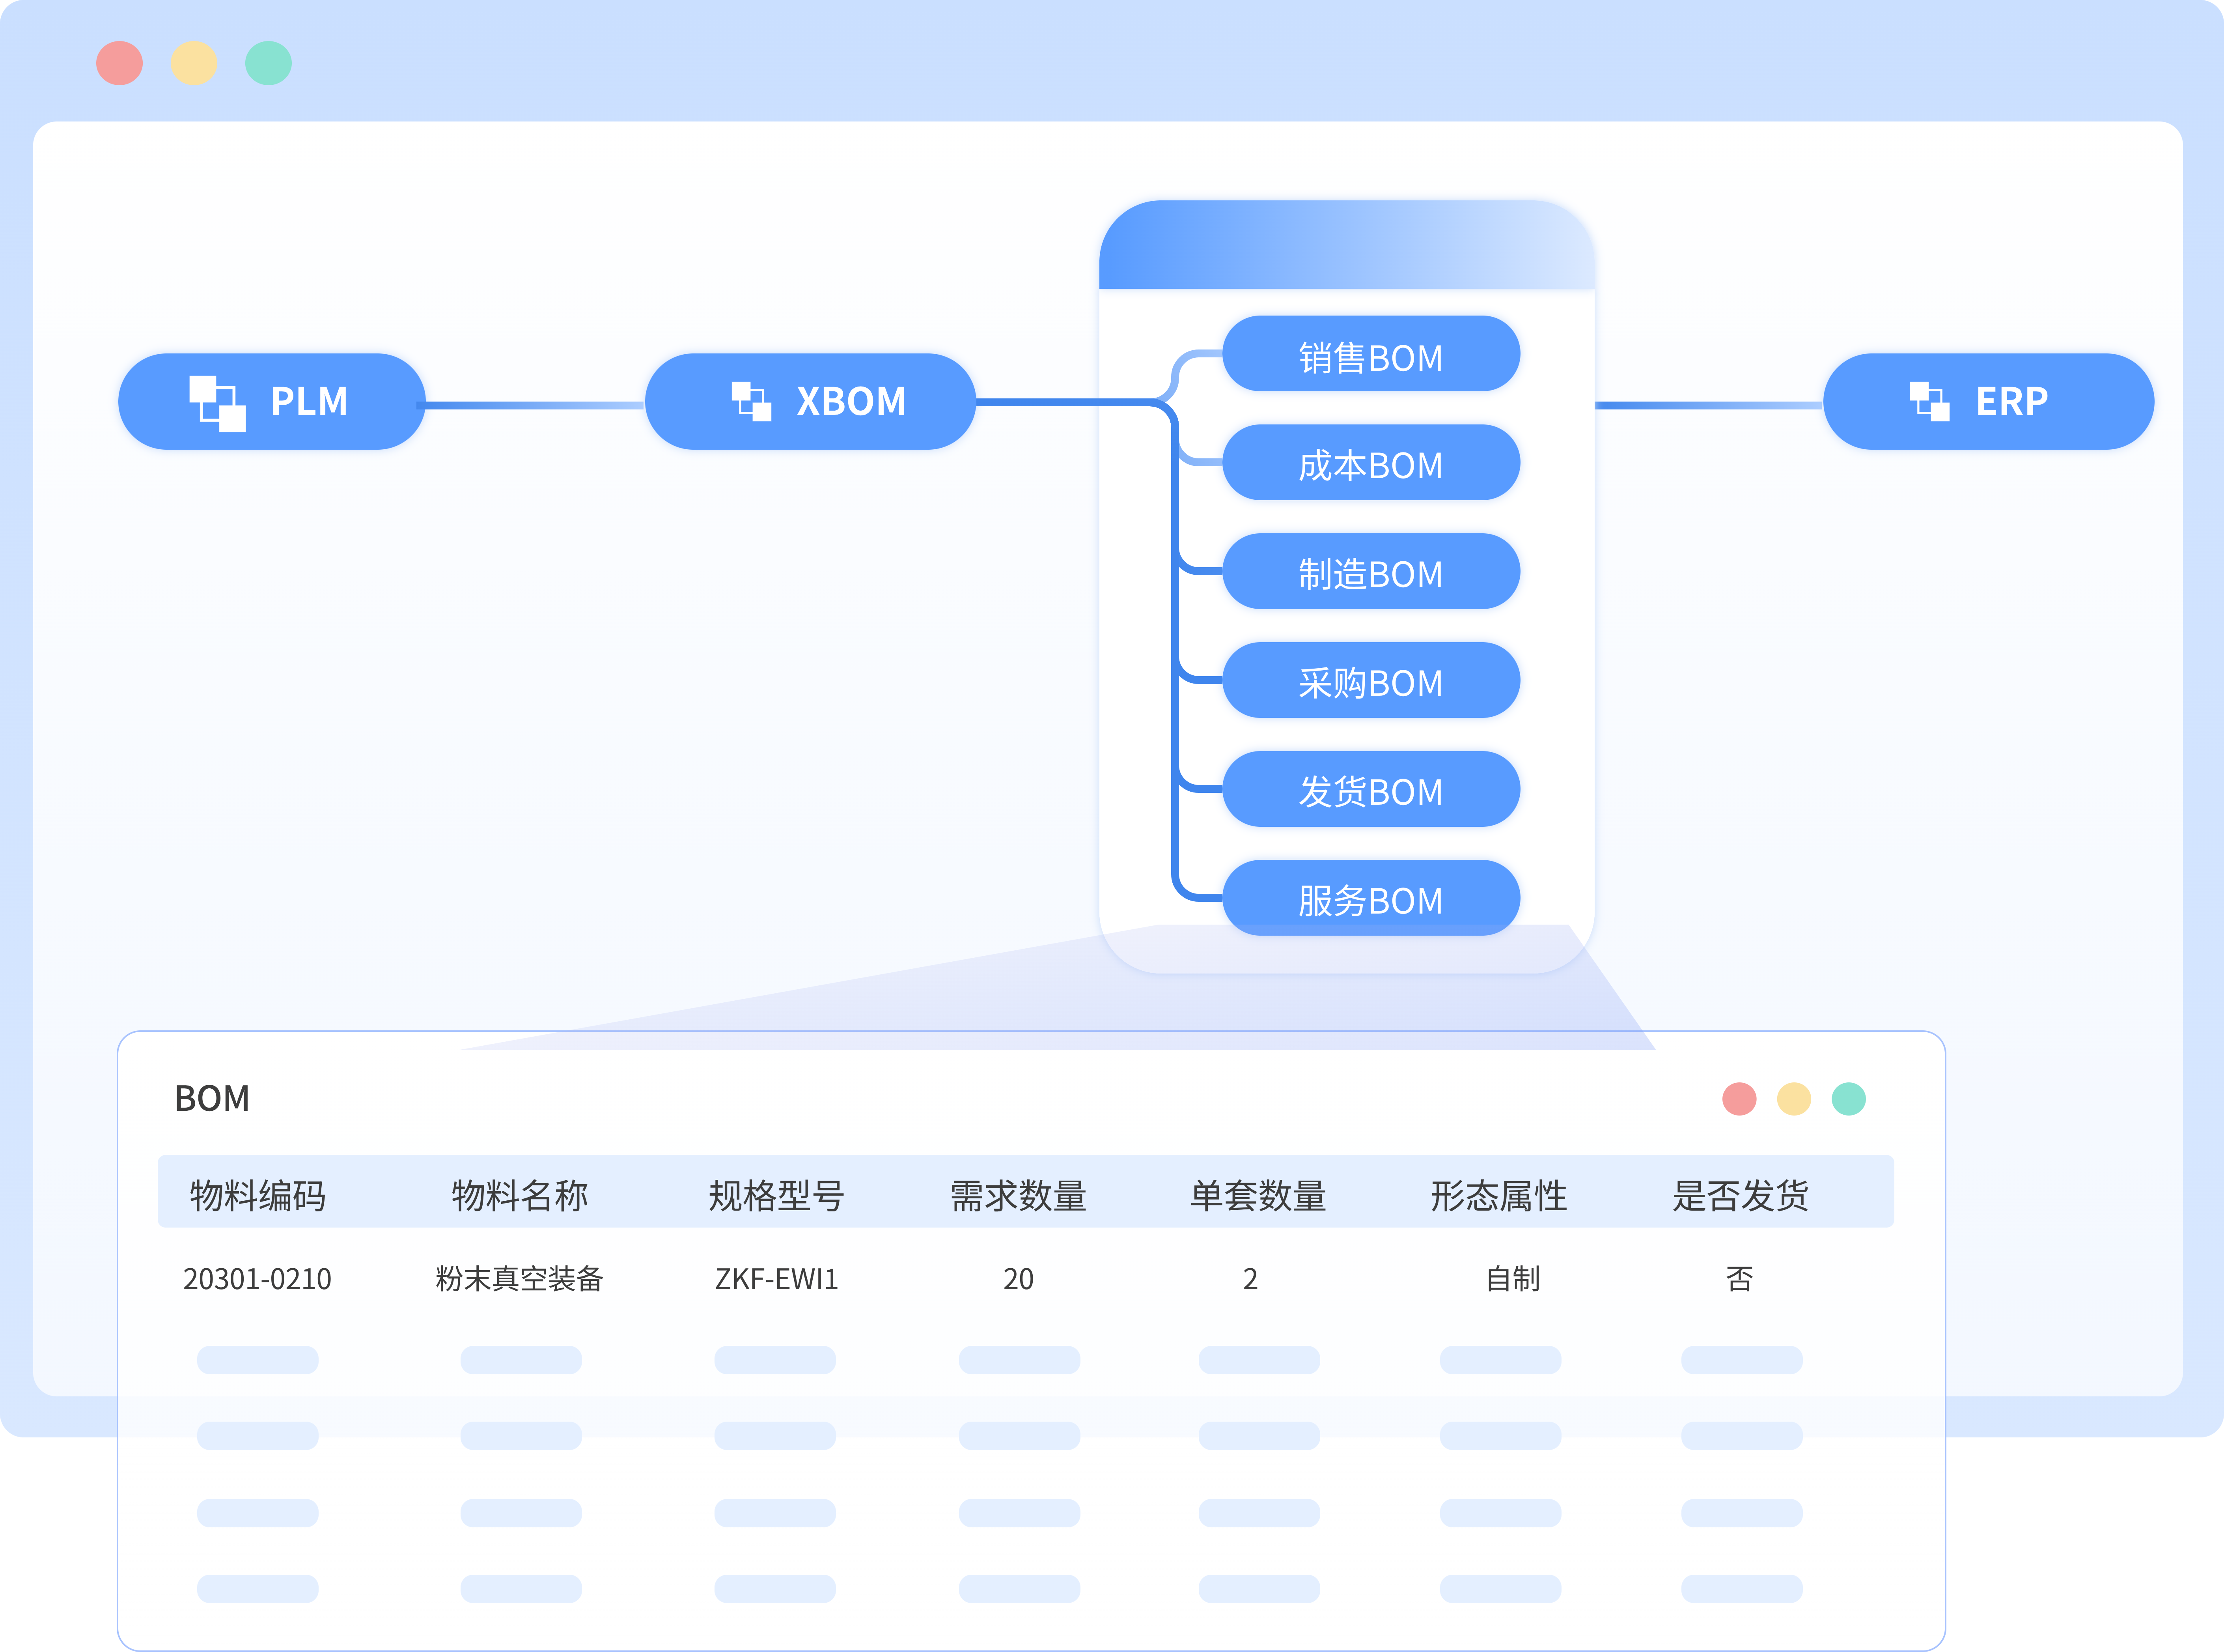Select the 单套数量 value 2
2224x1652 pixels.
[x=1250, y=1279]
